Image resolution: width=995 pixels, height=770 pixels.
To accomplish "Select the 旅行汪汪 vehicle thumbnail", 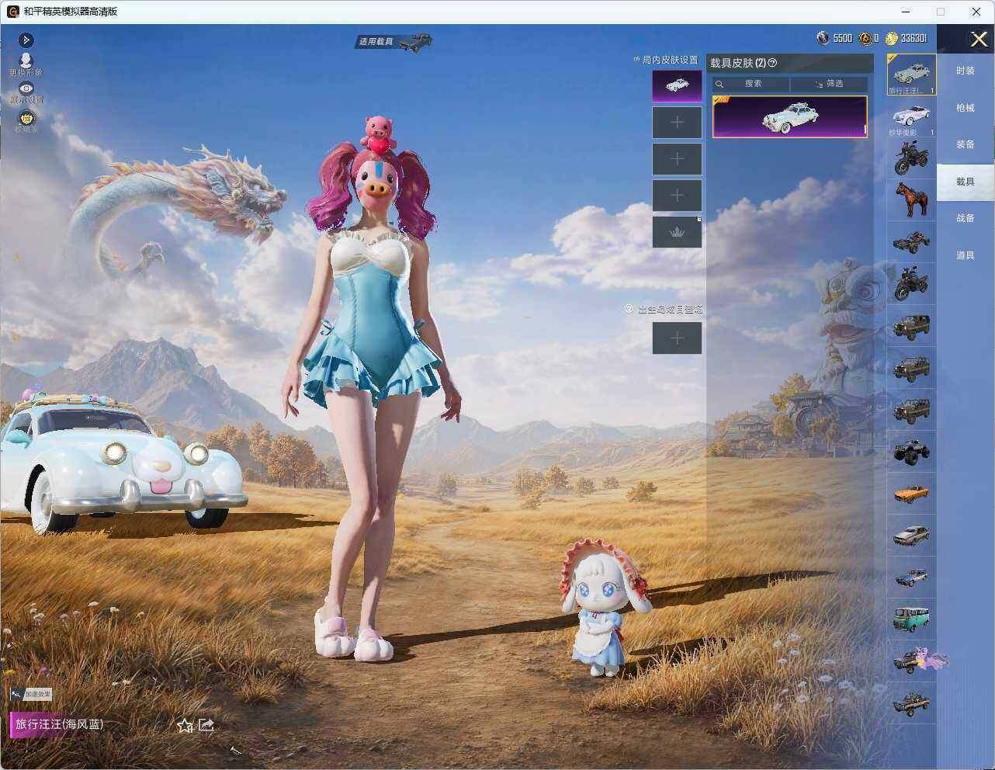I will click(911, 75).
